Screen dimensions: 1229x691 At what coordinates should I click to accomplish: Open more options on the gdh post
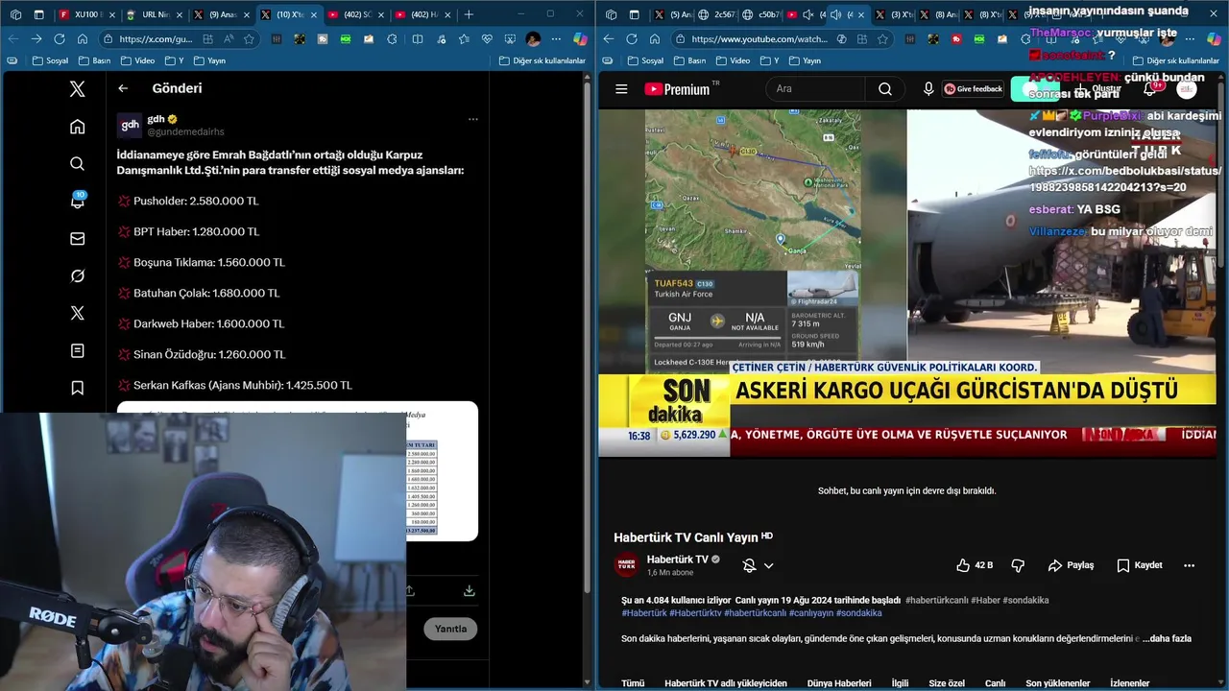(x=472, y=120)
